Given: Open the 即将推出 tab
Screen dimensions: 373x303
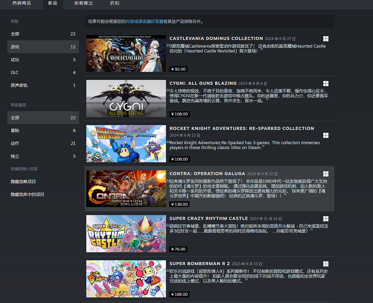Looking at the screenshot, I should coord(84,3).
